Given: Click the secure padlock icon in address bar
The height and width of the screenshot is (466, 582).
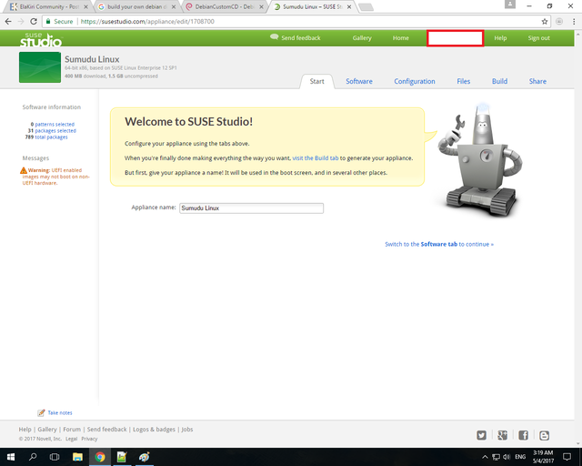Looking at the screenshot, I should tap(48, 22).
